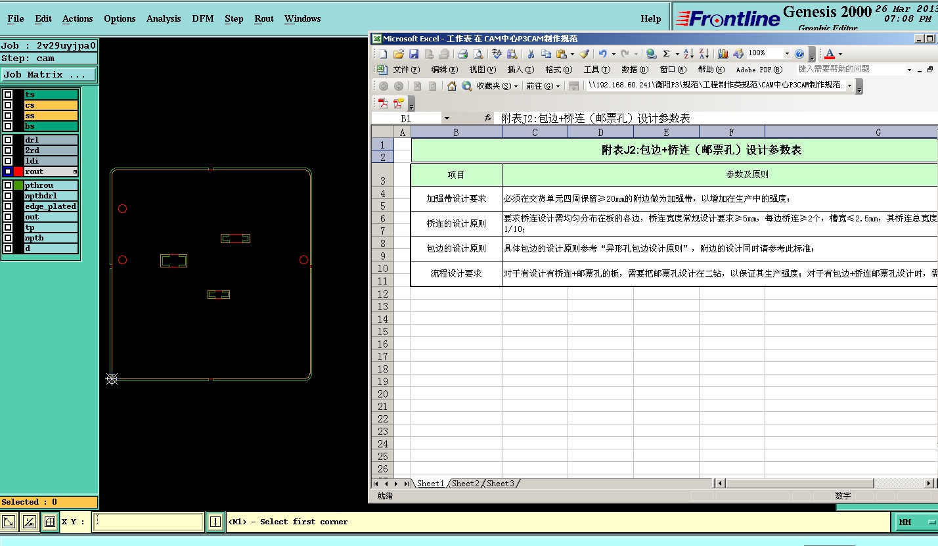Open the 收藏夹 Favorites dropdown
The height and width of the screenshot is (546, 938).
click(497, 86)
